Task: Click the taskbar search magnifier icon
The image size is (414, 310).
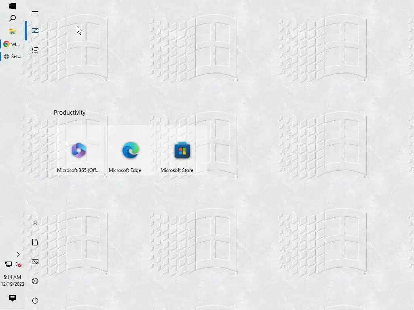Action: (13, 18)
